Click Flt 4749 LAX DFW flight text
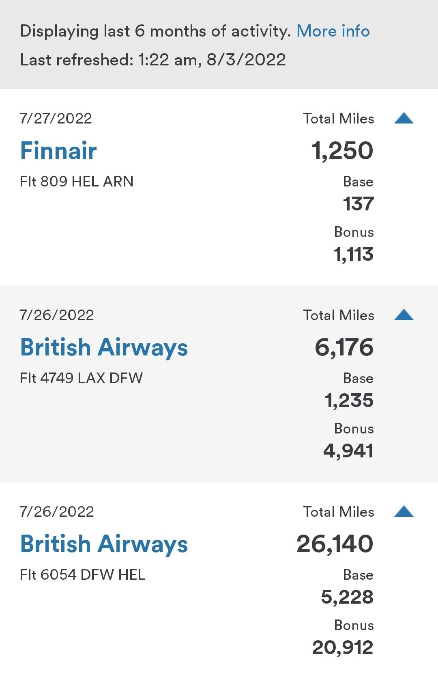This screenshot has width=438, height=678. click(81, 378)
